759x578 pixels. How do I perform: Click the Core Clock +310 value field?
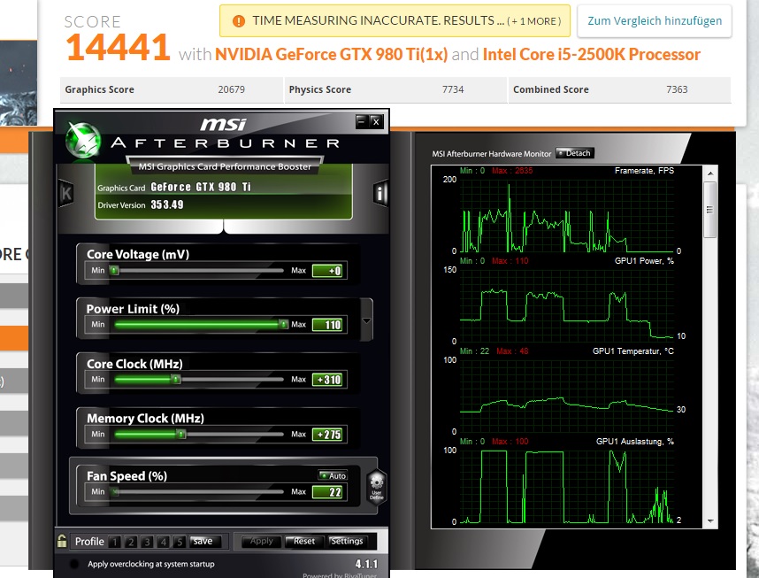point(327,380)
